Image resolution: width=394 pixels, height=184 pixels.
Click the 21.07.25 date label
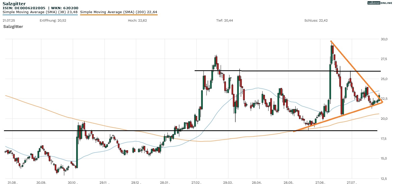pos(9,21)
